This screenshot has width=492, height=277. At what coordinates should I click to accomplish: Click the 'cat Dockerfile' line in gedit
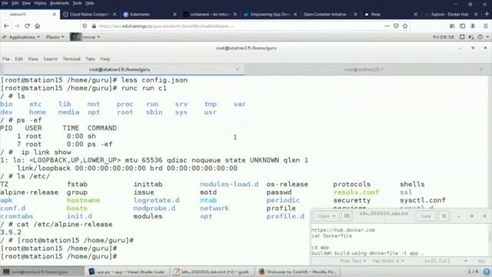331,236
